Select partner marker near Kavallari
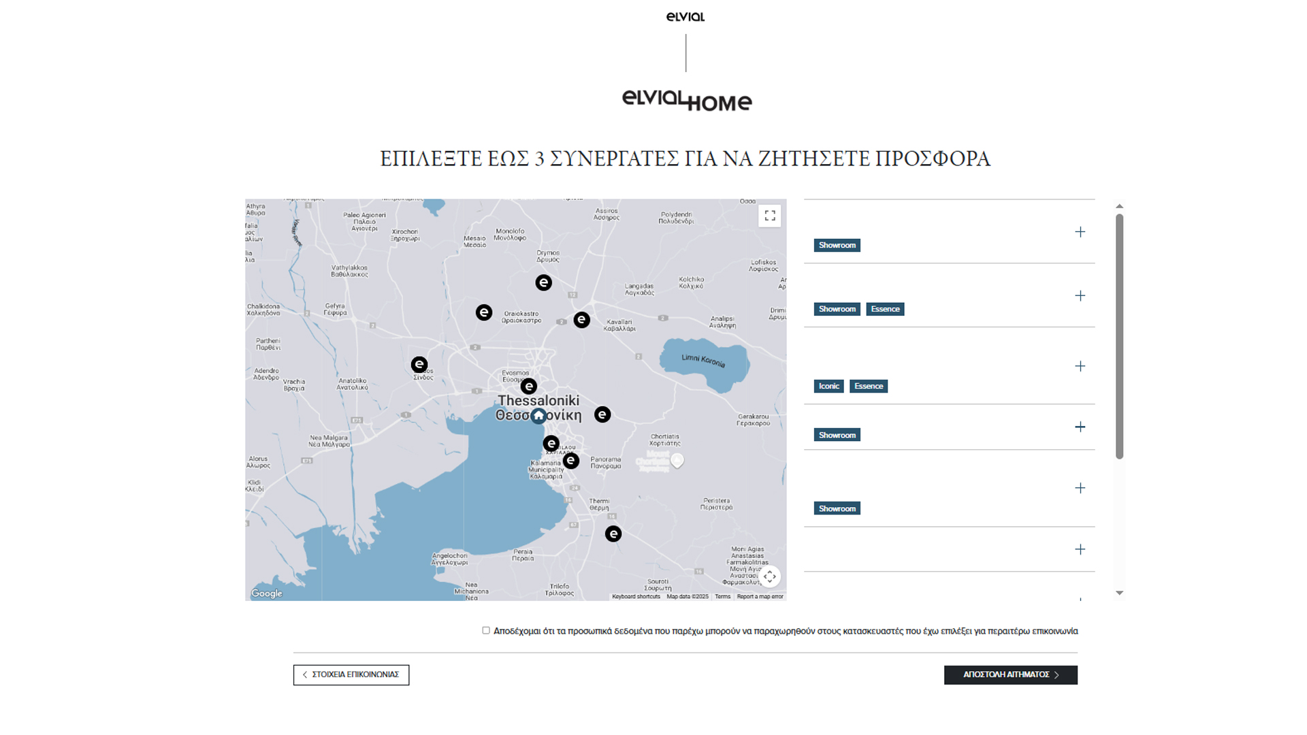This screenshot has width=1307, height=735. coord(581,320)
